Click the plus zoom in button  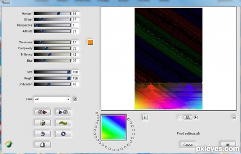click(x=196, y=118)
